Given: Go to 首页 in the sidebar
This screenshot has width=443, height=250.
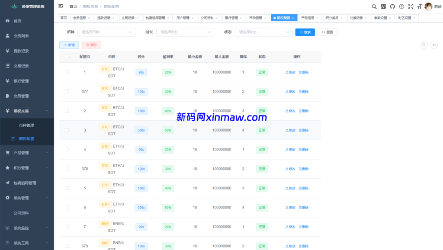Looking at the screenshot, I should tap(27, 21).
